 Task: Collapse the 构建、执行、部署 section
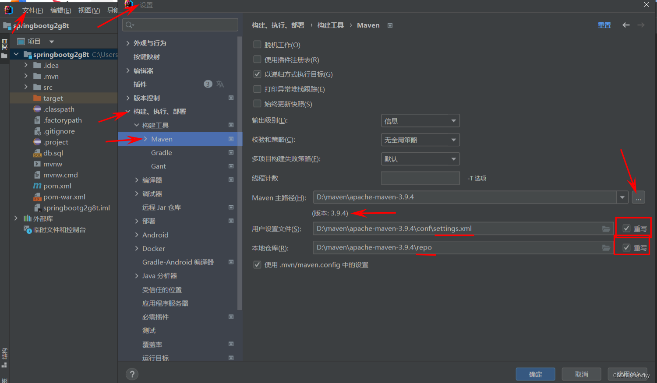tap(128, 111)
